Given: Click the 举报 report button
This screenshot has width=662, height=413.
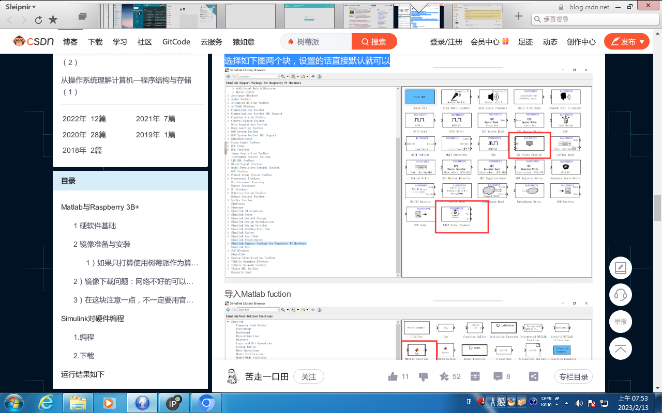Looking at the screenshot, I should [621, 322].
